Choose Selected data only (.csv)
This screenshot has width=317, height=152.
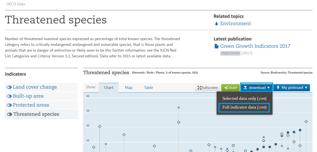click(x=244, y=99)
